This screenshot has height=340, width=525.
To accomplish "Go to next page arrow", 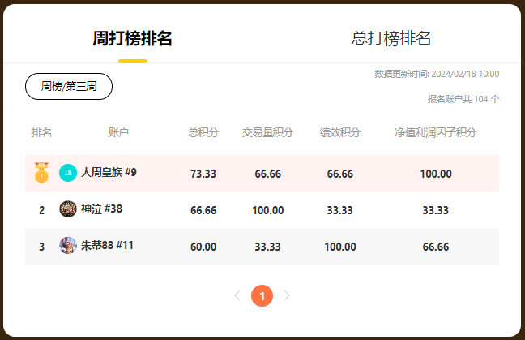I will 287,295.
